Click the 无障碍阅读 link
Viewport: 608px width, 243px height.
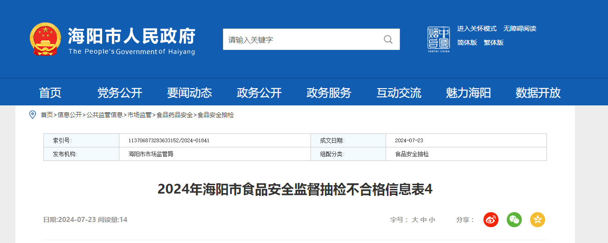(519, 28)
